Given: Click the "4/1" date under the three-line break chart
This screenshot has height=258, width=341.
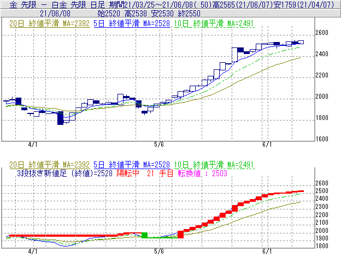Looking at the screenshot, I should [33, 251].
